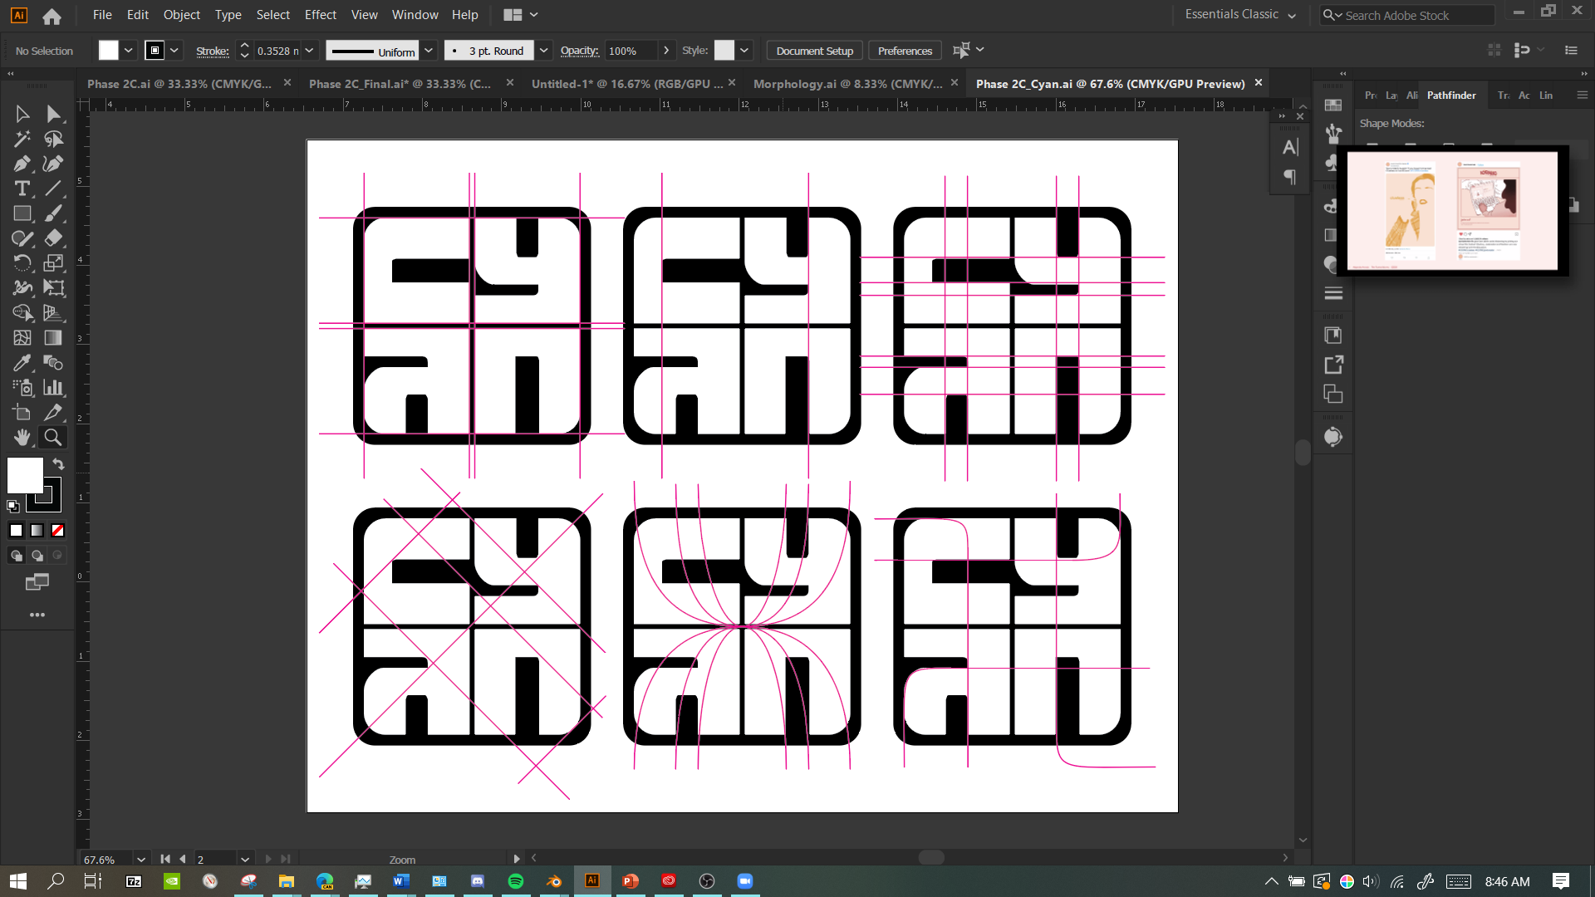Expand the Essentials Classic workspace switcher
This screenshot has height=897, width=1595.
coord(1292,15)
